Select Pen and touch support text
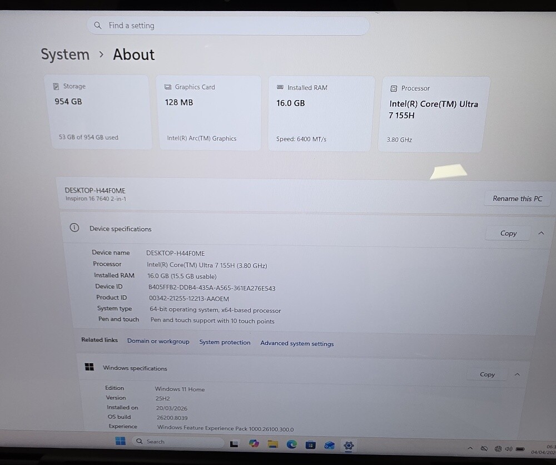This screenshot has width=556, height=465. [x=212, y=320]
